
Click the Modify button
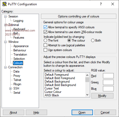pyautogui.click(x=102, y=96)
